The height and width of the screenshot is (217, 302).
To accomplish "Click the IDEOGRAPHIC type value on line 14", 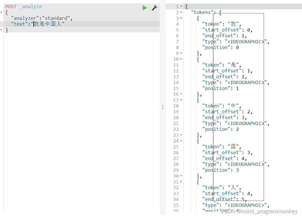I will pos(246,83).
